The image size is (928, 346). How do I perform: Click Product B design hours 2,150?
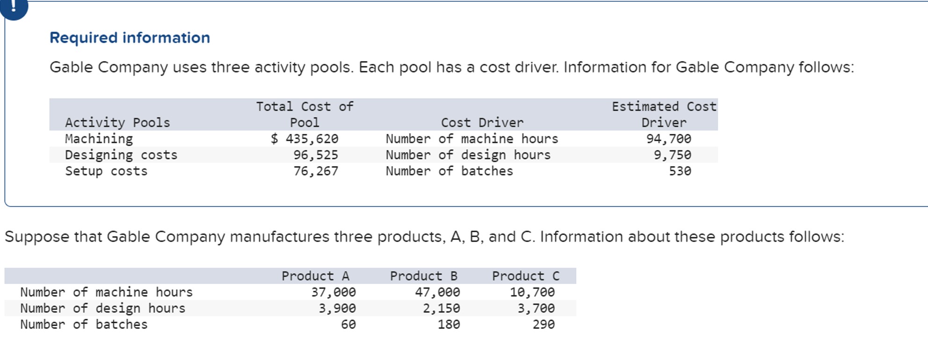click(x=442, y=308)
